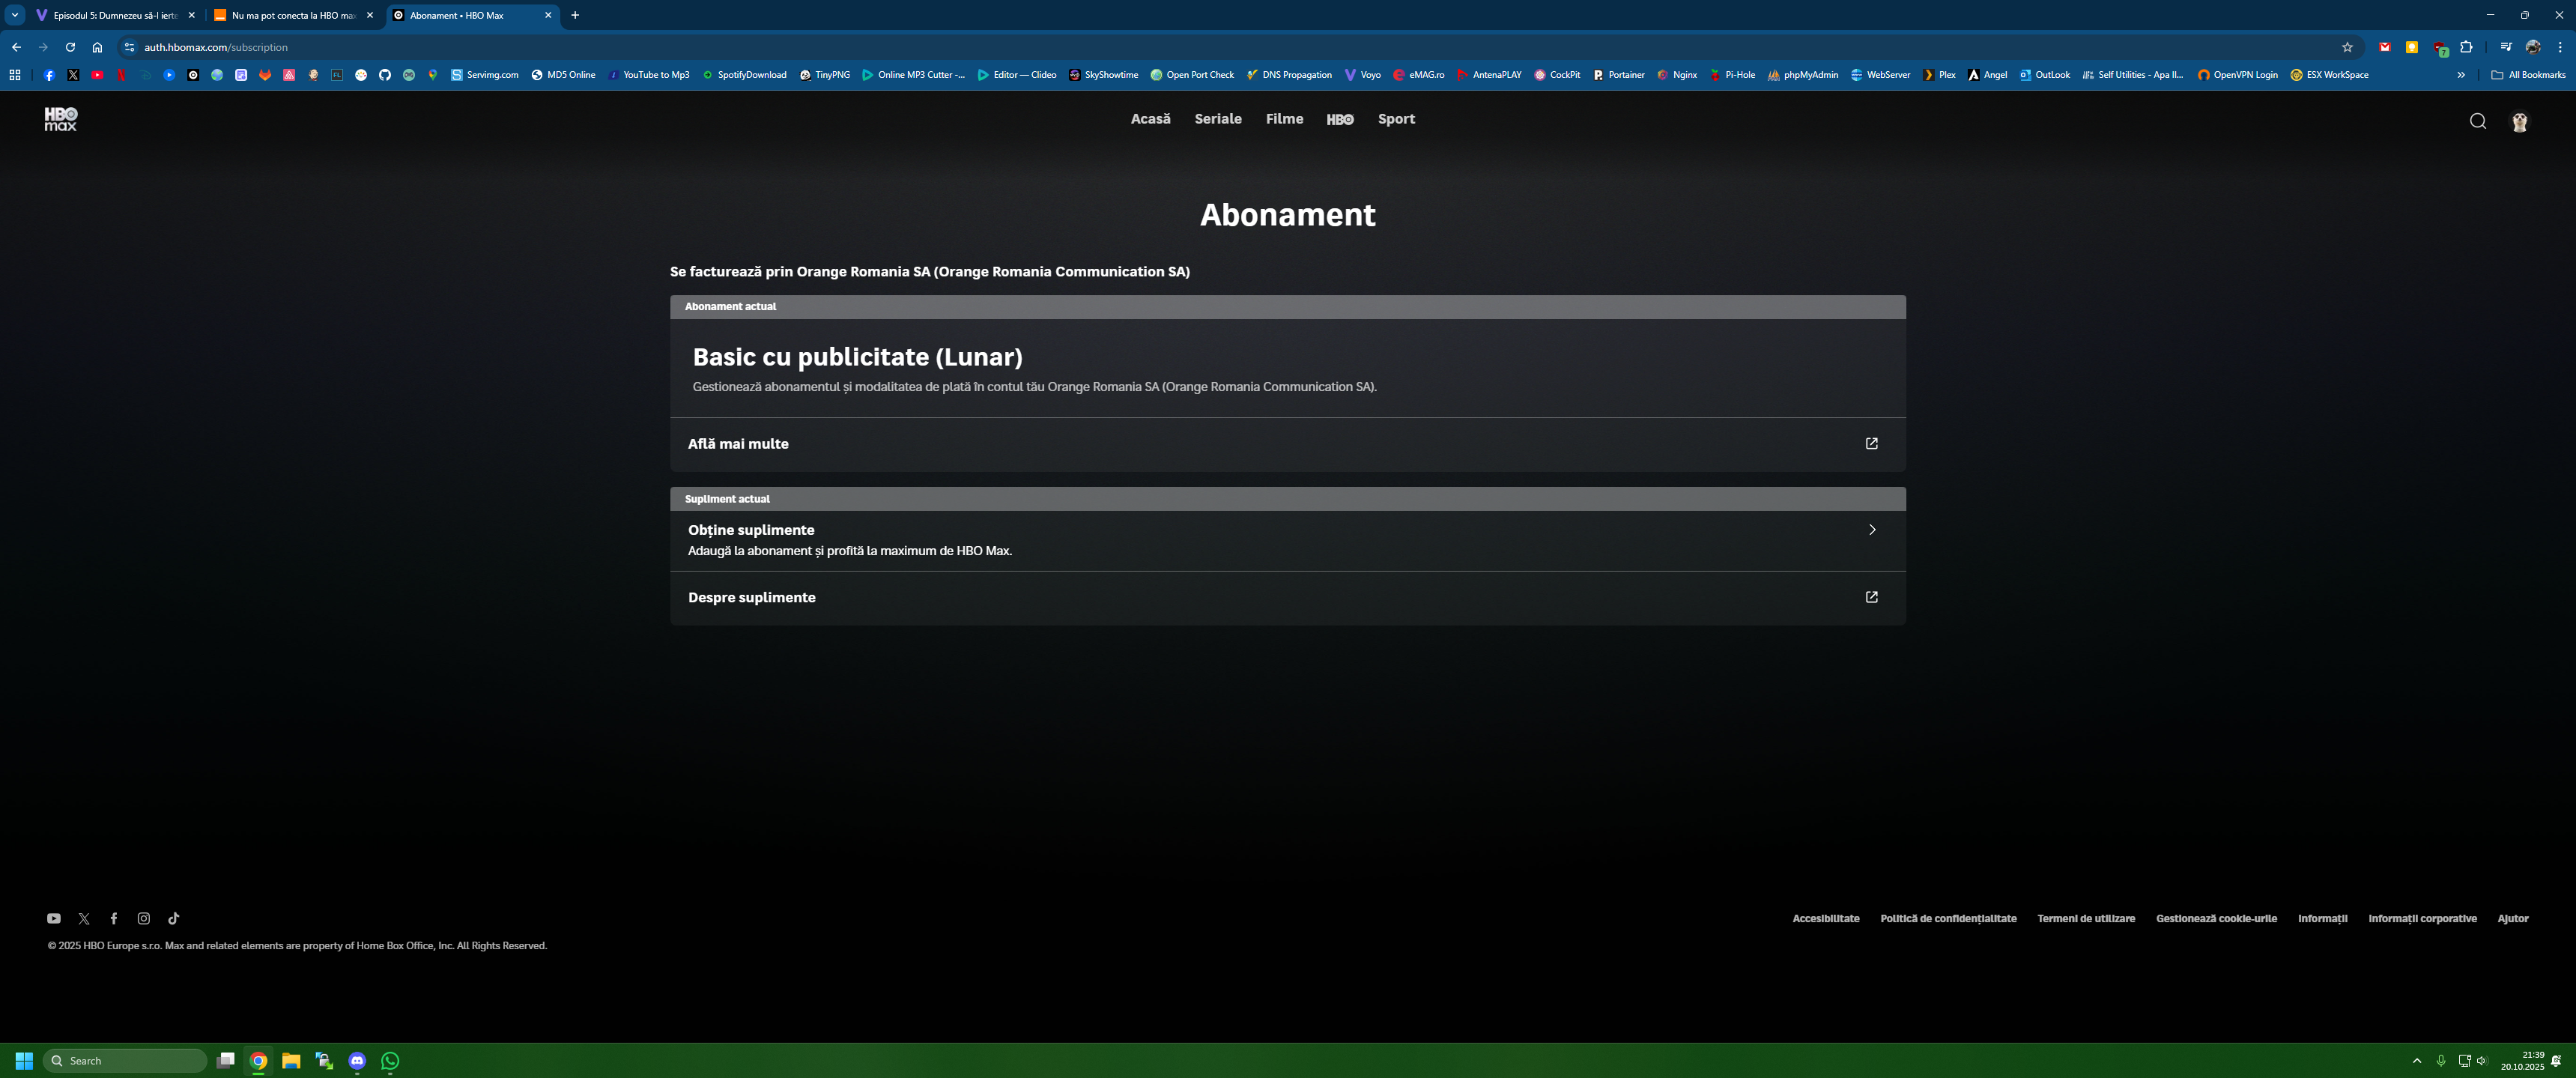Click external link icon for Află mai multe
This screenshot has width=2576, height=1078.
click(x=1871, y=443)
